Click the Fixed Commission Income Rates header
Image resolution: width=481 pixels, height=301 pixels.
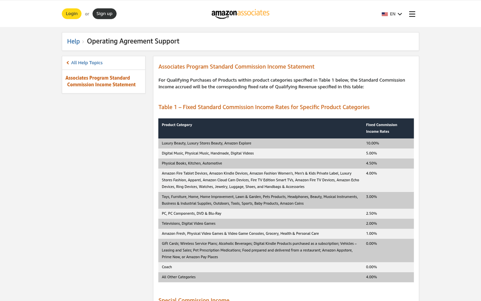[x=381, y=128]
